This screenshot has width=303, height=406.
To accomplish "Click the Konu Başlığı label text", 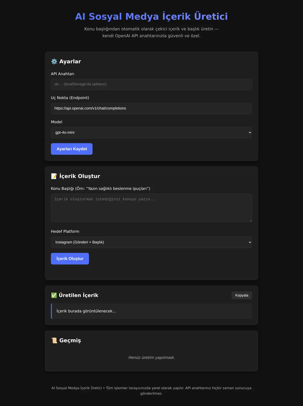I will 100,189.
